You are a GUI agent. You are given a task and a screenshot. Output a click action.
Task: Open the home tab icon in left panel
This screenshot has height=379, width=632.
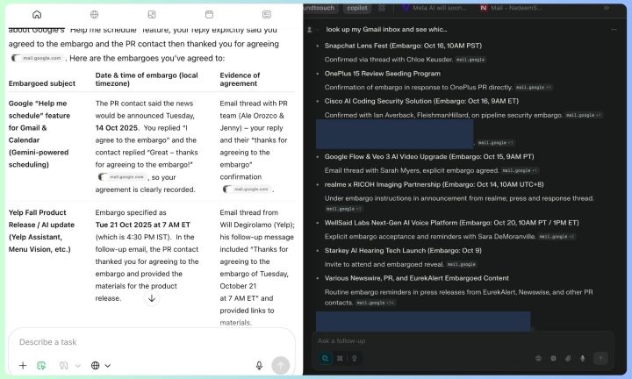click(x=36, y=15)
